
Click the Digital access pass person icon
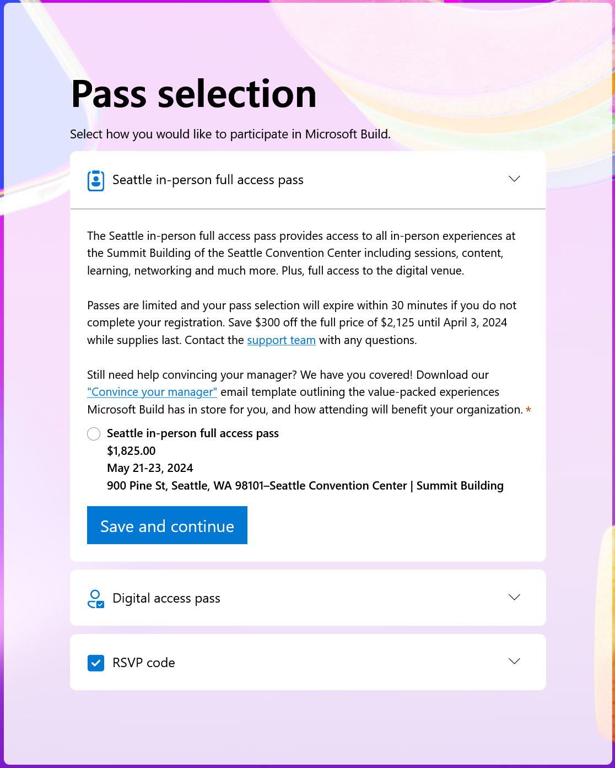tap(95, 598)
